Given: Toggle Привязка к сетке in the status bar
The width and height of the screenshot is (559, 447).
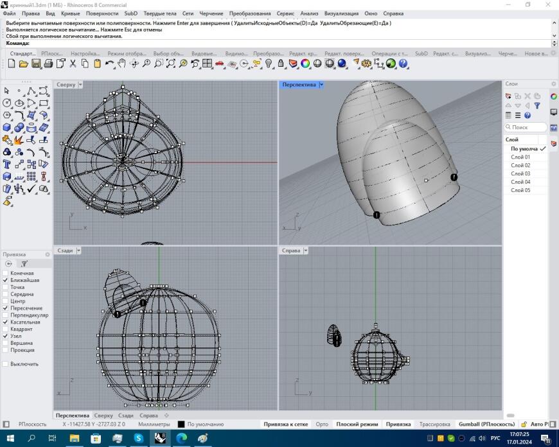Looking at the screenshot, I should (285, 424).
